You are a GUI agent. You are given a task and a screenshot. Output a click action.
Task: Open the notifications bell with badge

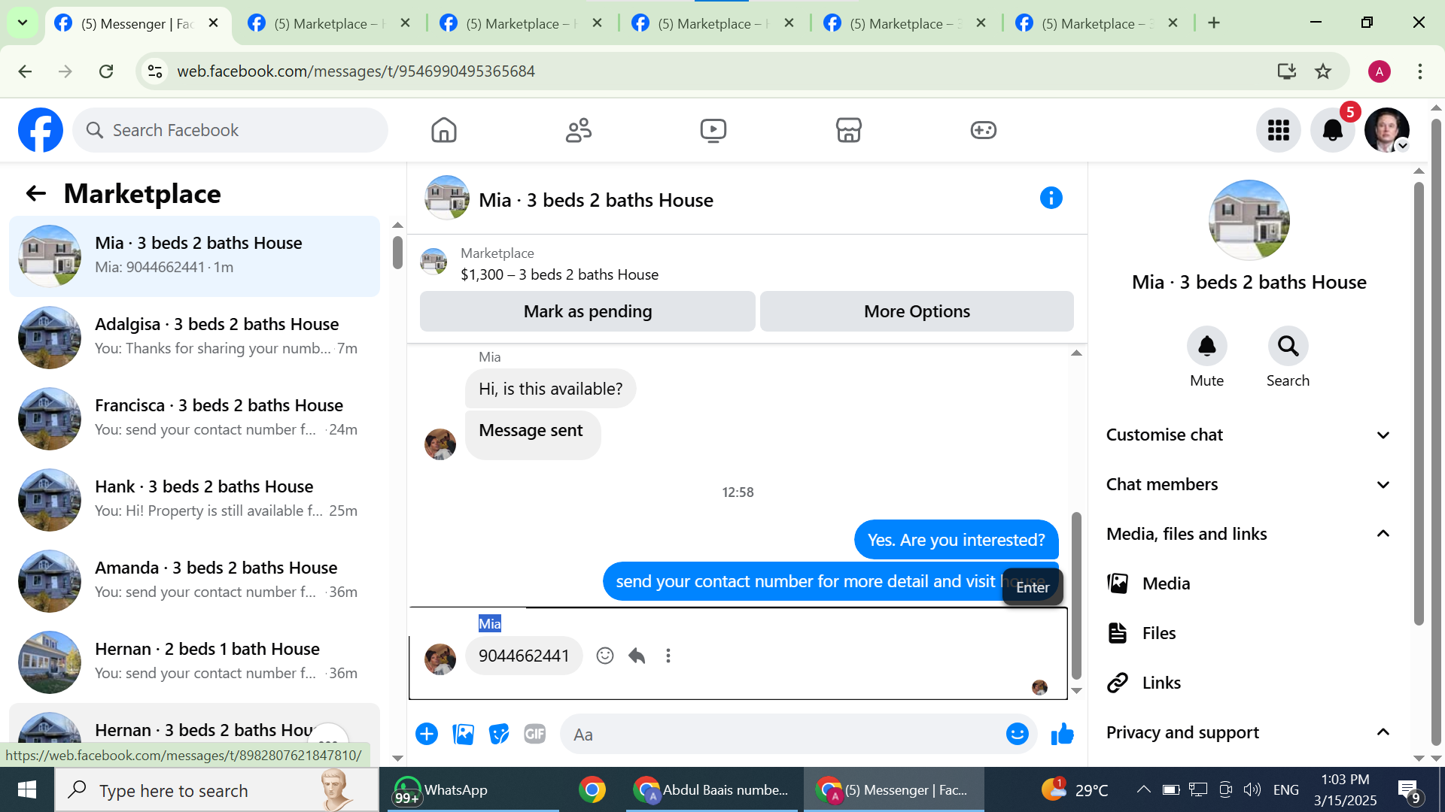click(1332, 130)
